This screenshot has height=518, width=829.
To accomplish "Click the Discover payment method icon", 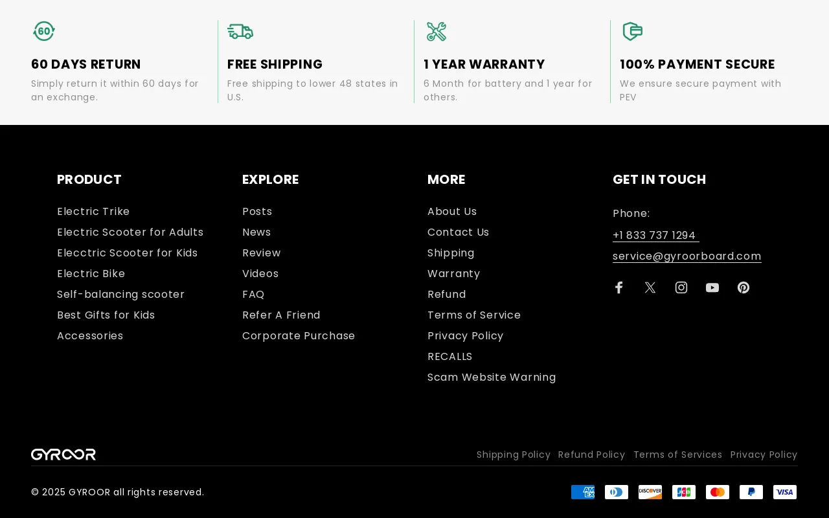I will pos(650,492).
